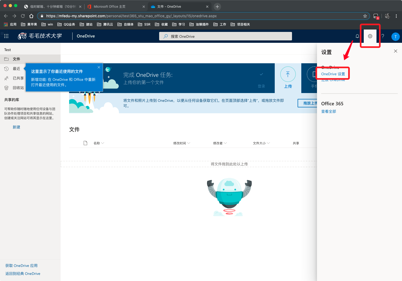
Task: Click 查看全部 under Office 365
Action: [329, 111]
